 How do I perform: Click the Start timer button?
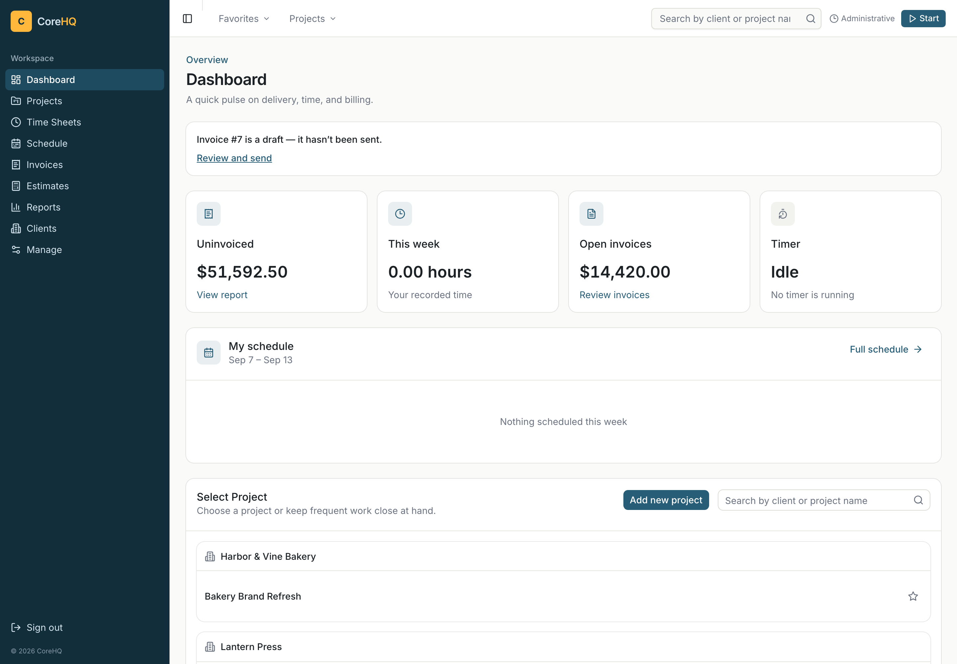point(923,19)
